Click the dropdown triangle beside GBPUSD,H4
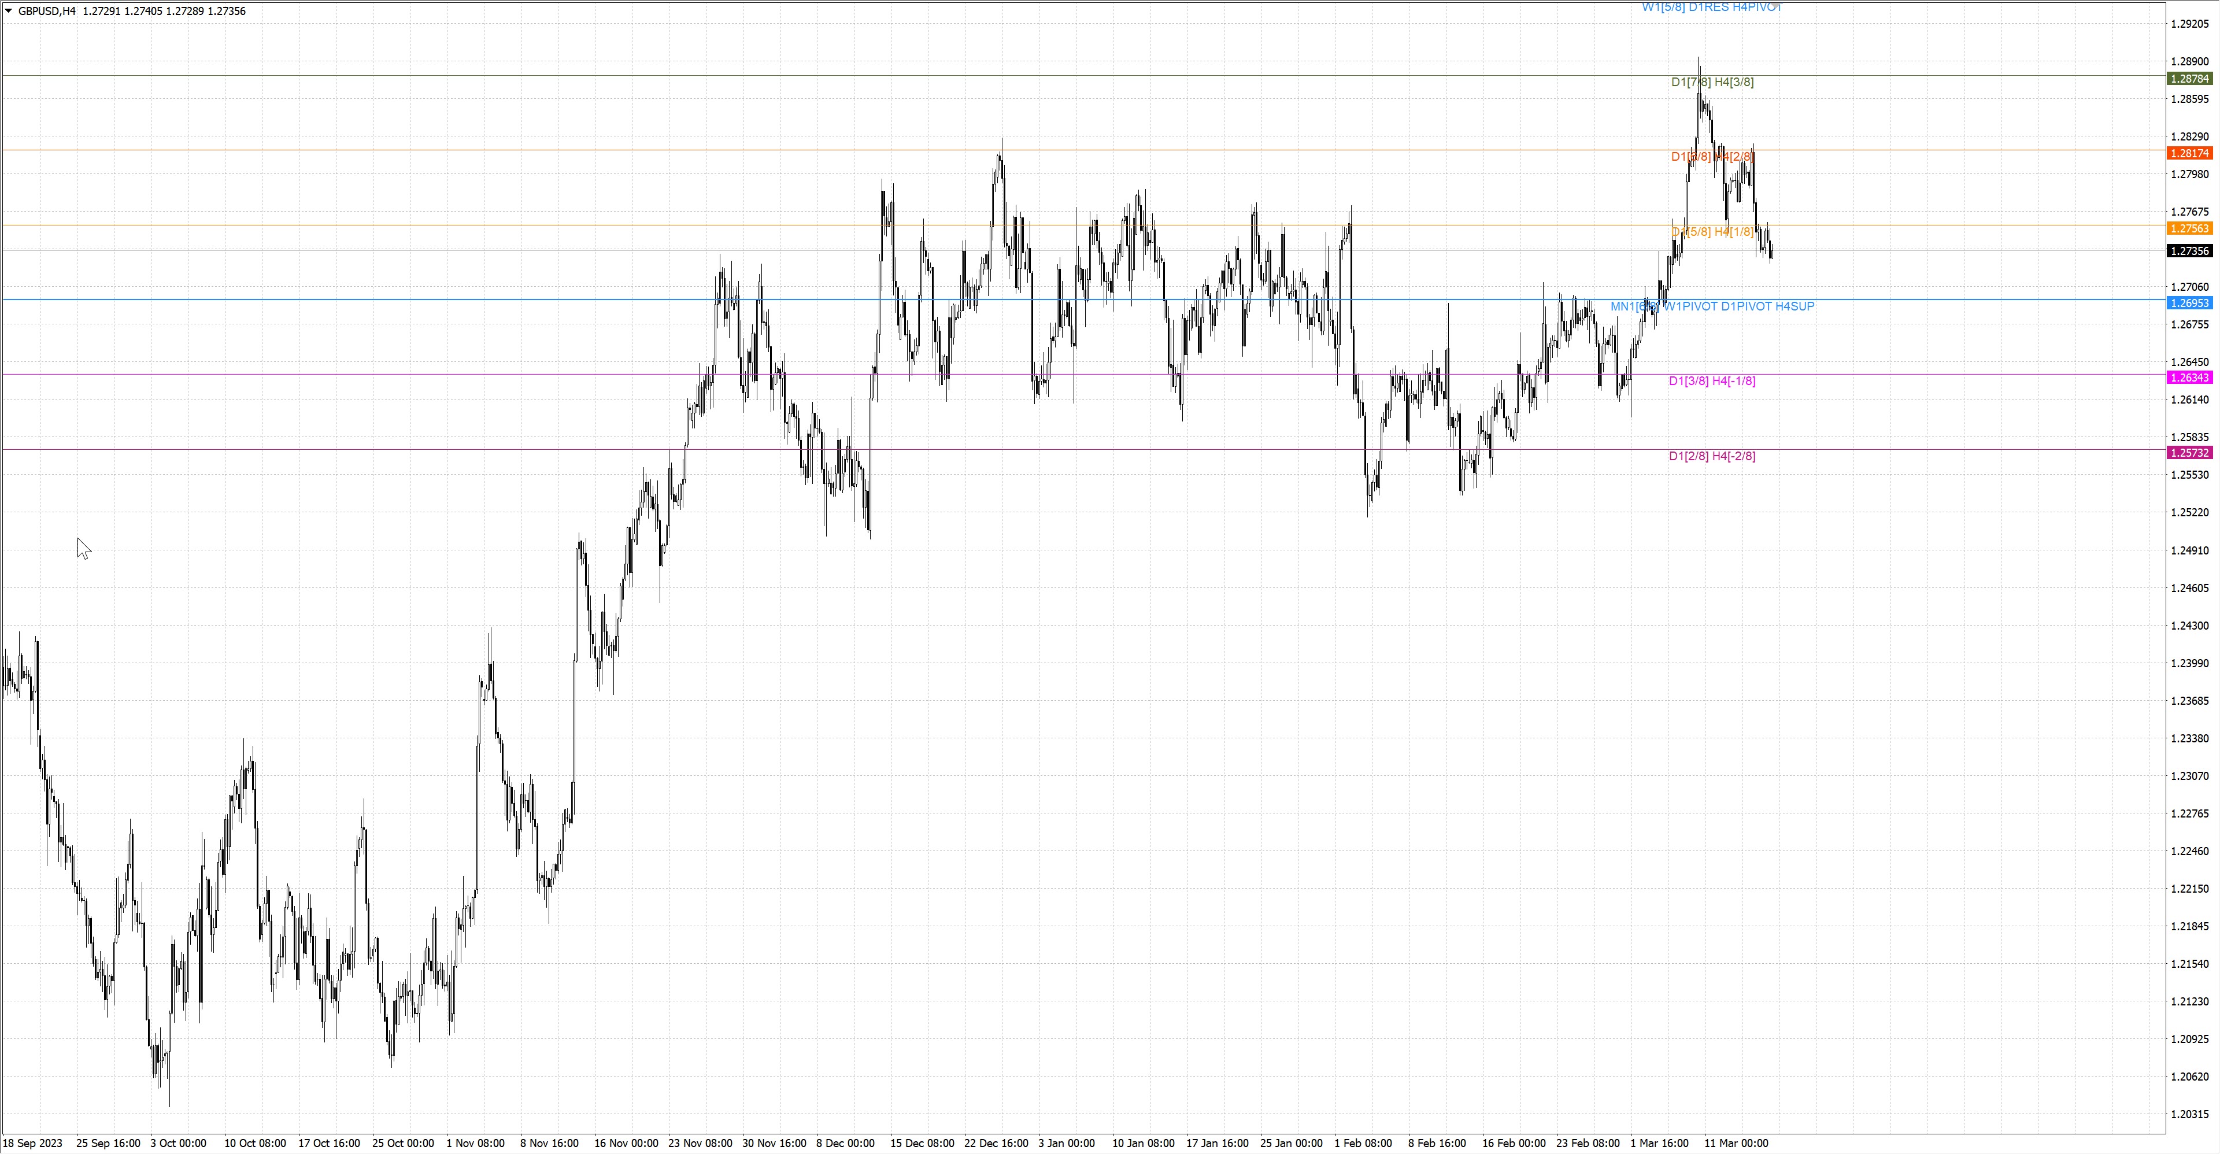Screen dimensions: 2220x1154 [x=9, y=11]
